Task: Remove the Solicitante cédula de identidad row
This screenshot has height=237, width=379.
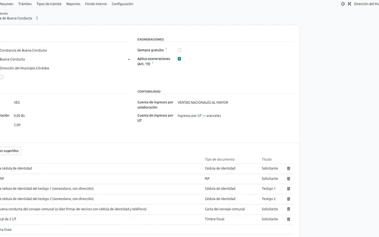Action: [x=289, y=168]
